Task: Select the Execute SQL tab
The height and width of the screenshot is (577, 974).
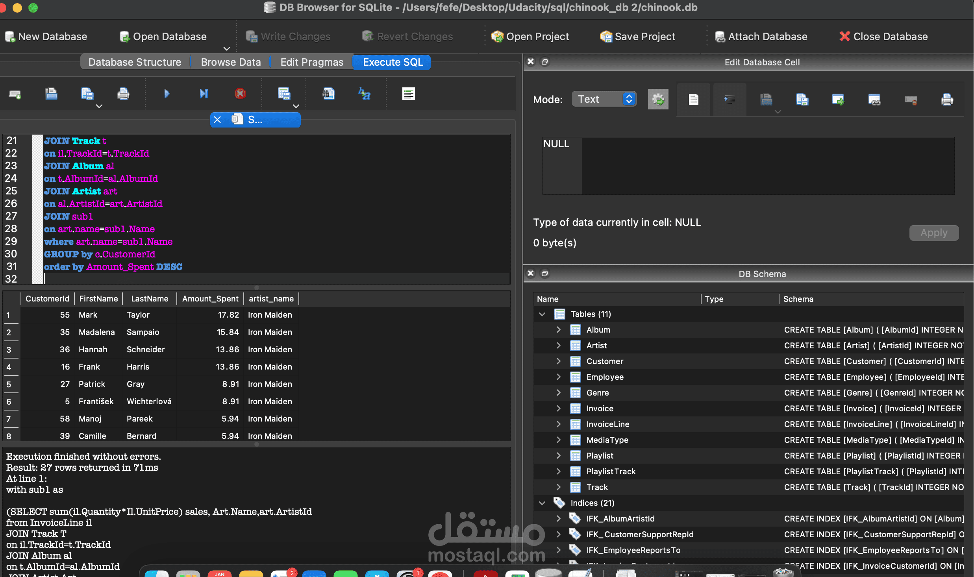Action: pyautogui.click(x=393, y=62)
